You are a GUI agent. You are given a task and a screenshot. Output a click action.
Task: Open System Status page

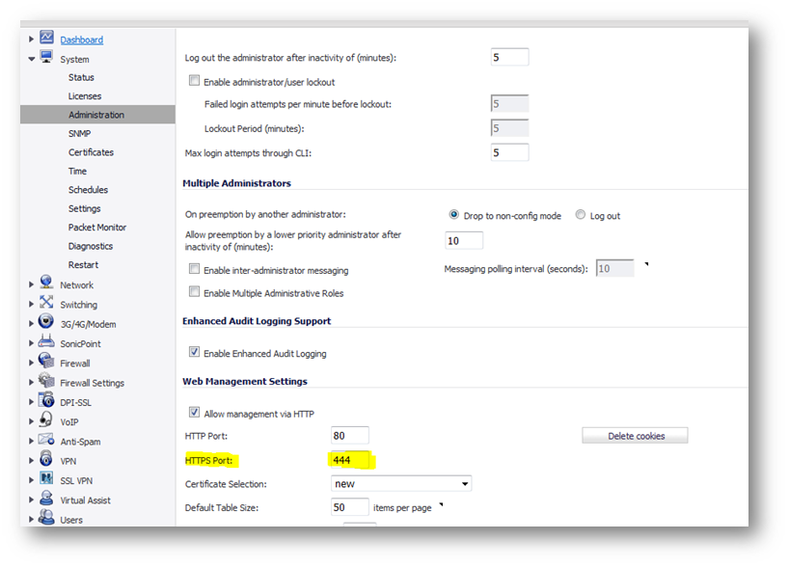tap(81, 77)
